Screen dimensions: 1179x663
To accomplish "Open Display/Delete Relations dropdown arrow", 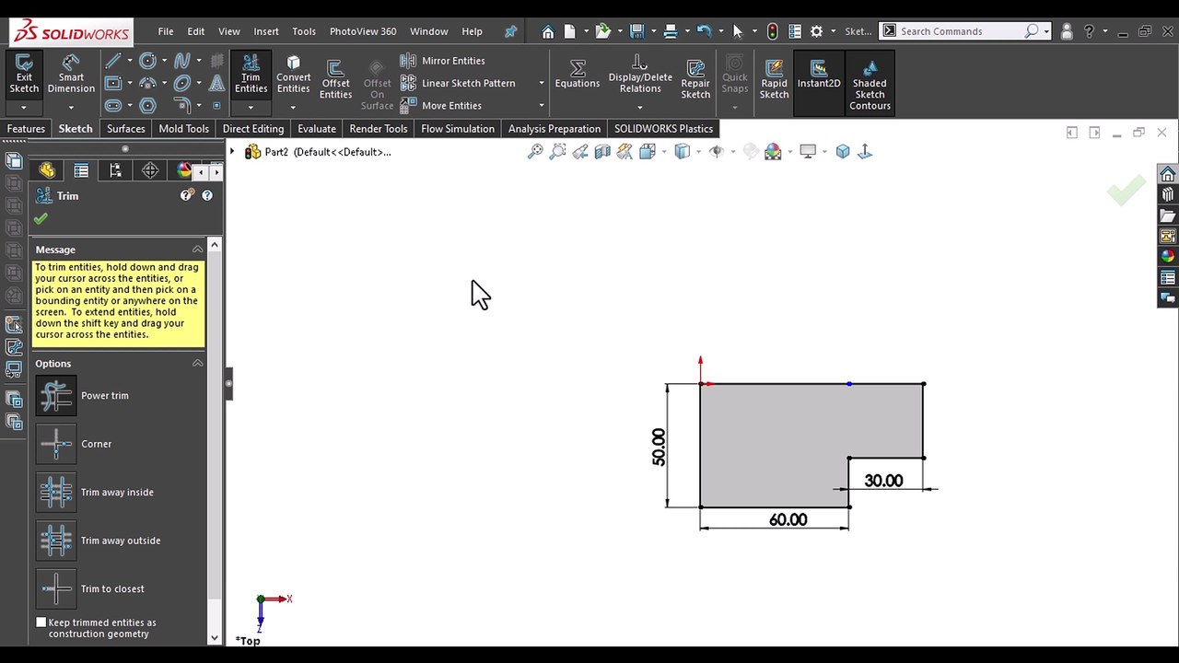I will [x=640, y=108].
